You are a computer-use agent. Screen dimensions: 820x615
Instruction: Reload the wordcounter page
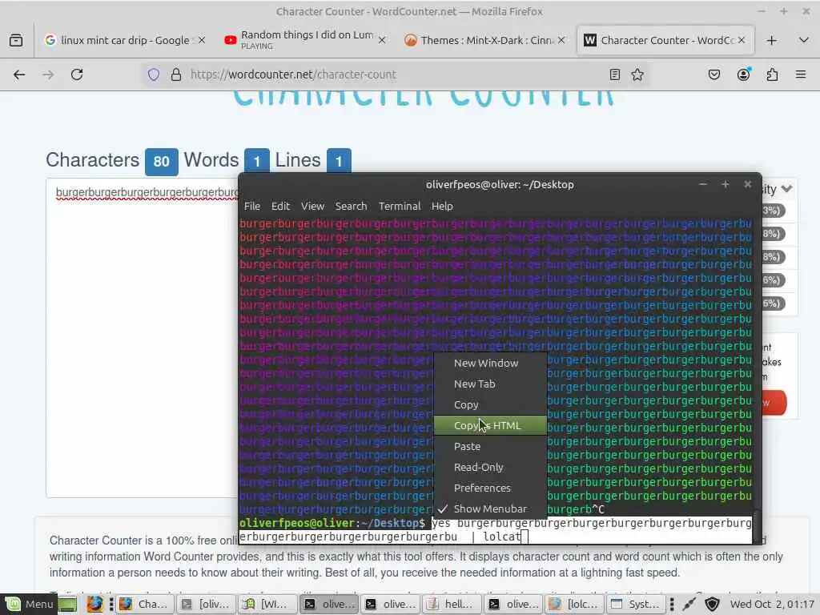[77, 74]
